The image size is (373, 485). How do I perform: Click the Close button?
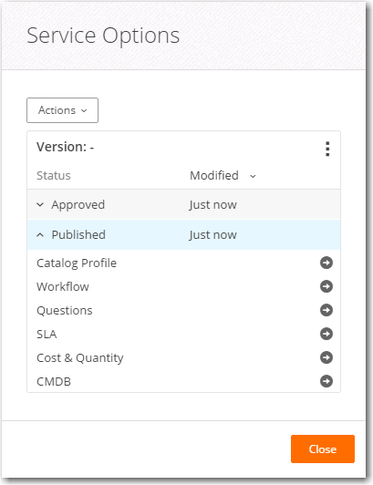323,449
